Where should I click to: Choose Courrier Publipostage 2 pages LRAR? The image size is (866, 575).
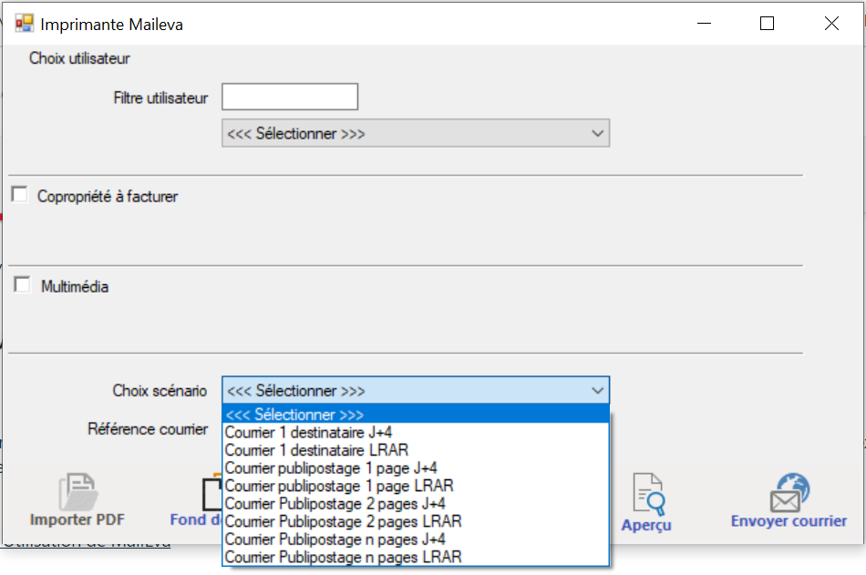click(416, 521)
